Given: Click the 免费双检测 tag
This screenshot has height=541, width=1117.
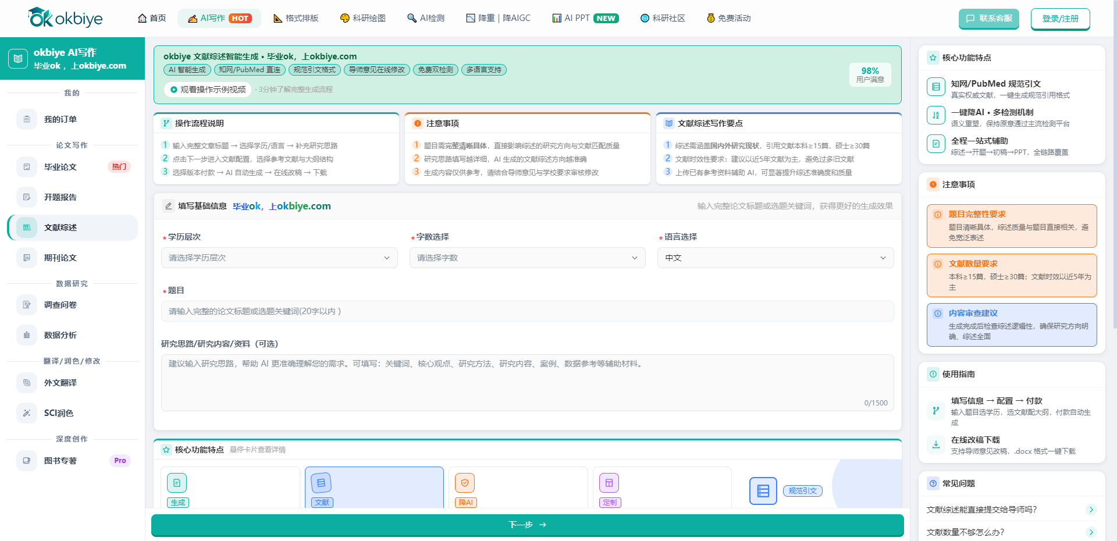Looking at the screenshot, I should pos(436,70).
